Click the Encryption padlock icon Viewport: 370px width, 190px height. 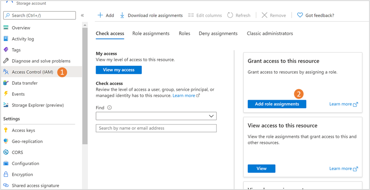(x=6, y=174)
